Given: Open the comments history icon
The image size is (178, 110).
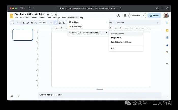Looking at the screenshot, I should [125, 16].
